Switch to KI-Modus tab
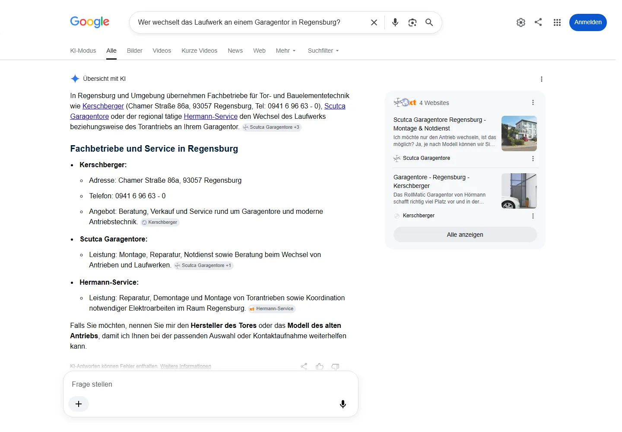This screenshot has height=432, width=622. (83, 51)
